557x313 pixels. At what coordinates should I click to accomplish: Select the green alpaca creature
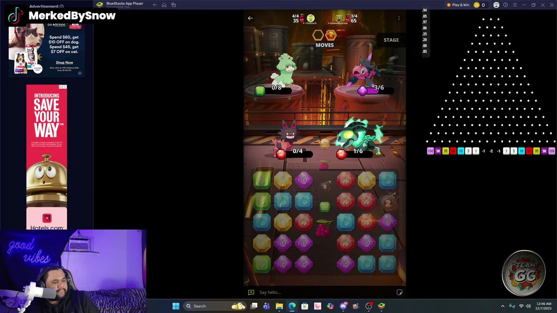(284, 70)
